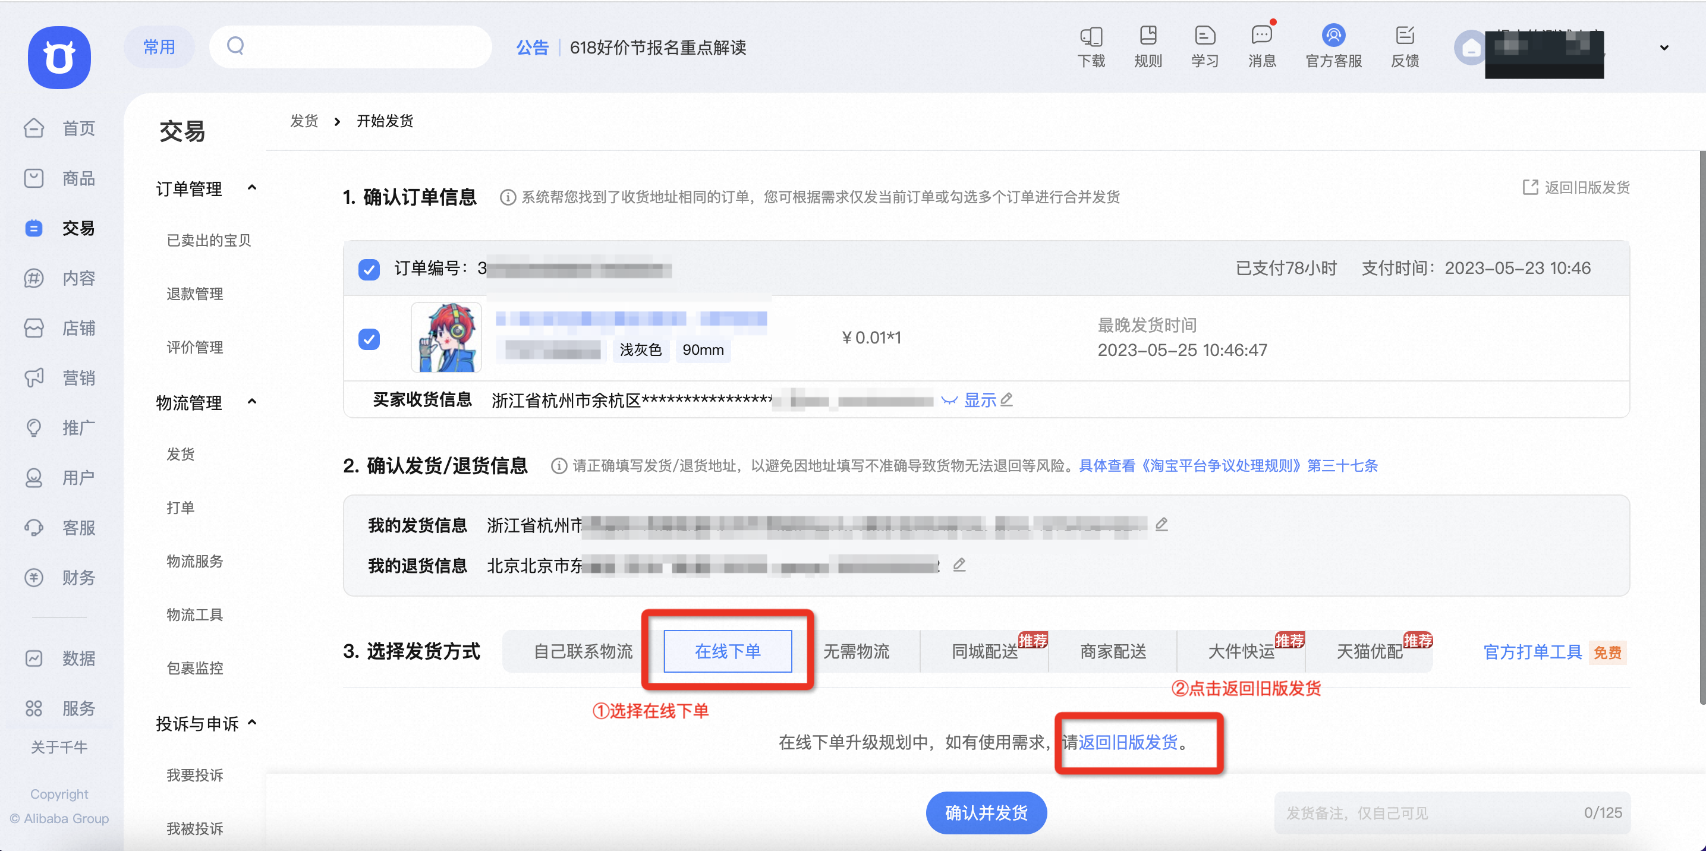Select 同城配送 shipping method
This screenshot has height=851, width=1706.
tap(985, 652)
